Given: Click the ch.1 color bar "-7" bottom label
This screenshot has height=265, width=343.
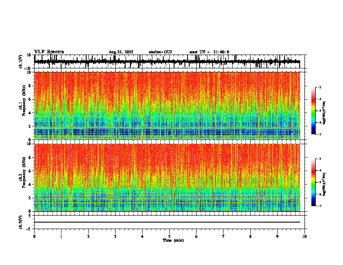Looking at the screenshot, I should [320, 134].
